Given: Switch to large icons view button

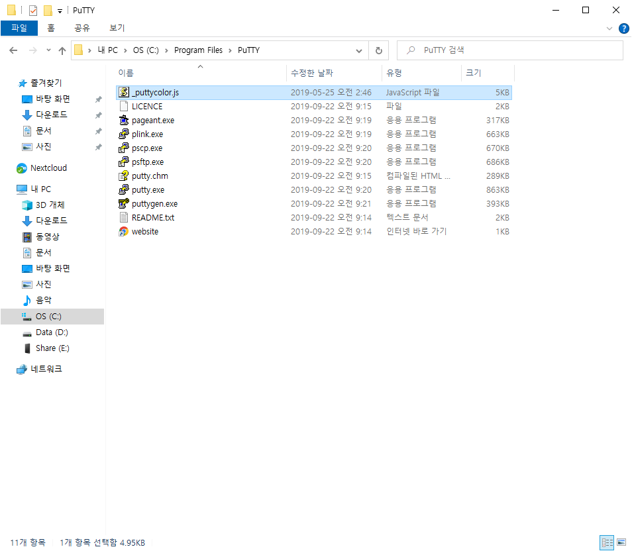Looking at the screenshot, I should [x=621, y=542].
